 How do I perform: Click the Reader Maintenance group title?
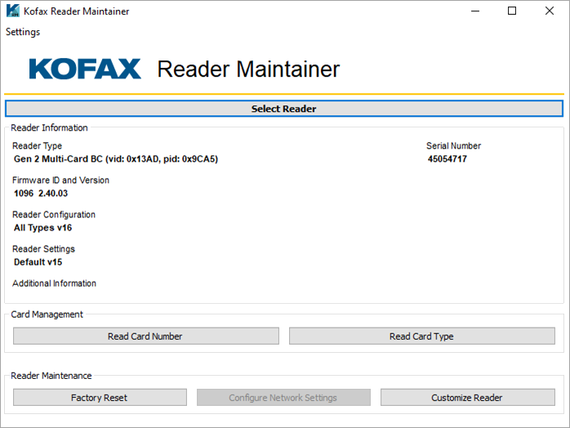pyautogui.click(x=51, y=376)
